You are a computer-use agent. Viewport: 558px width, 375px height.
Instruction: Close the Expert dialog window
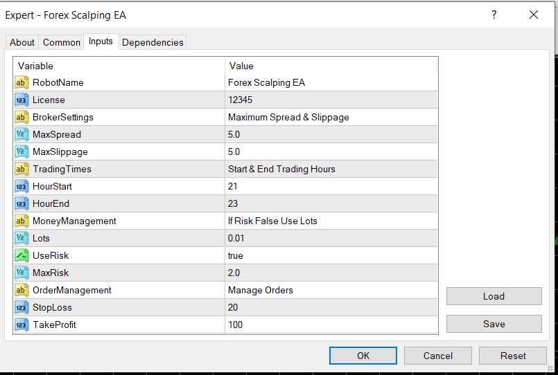coord(534,15)
